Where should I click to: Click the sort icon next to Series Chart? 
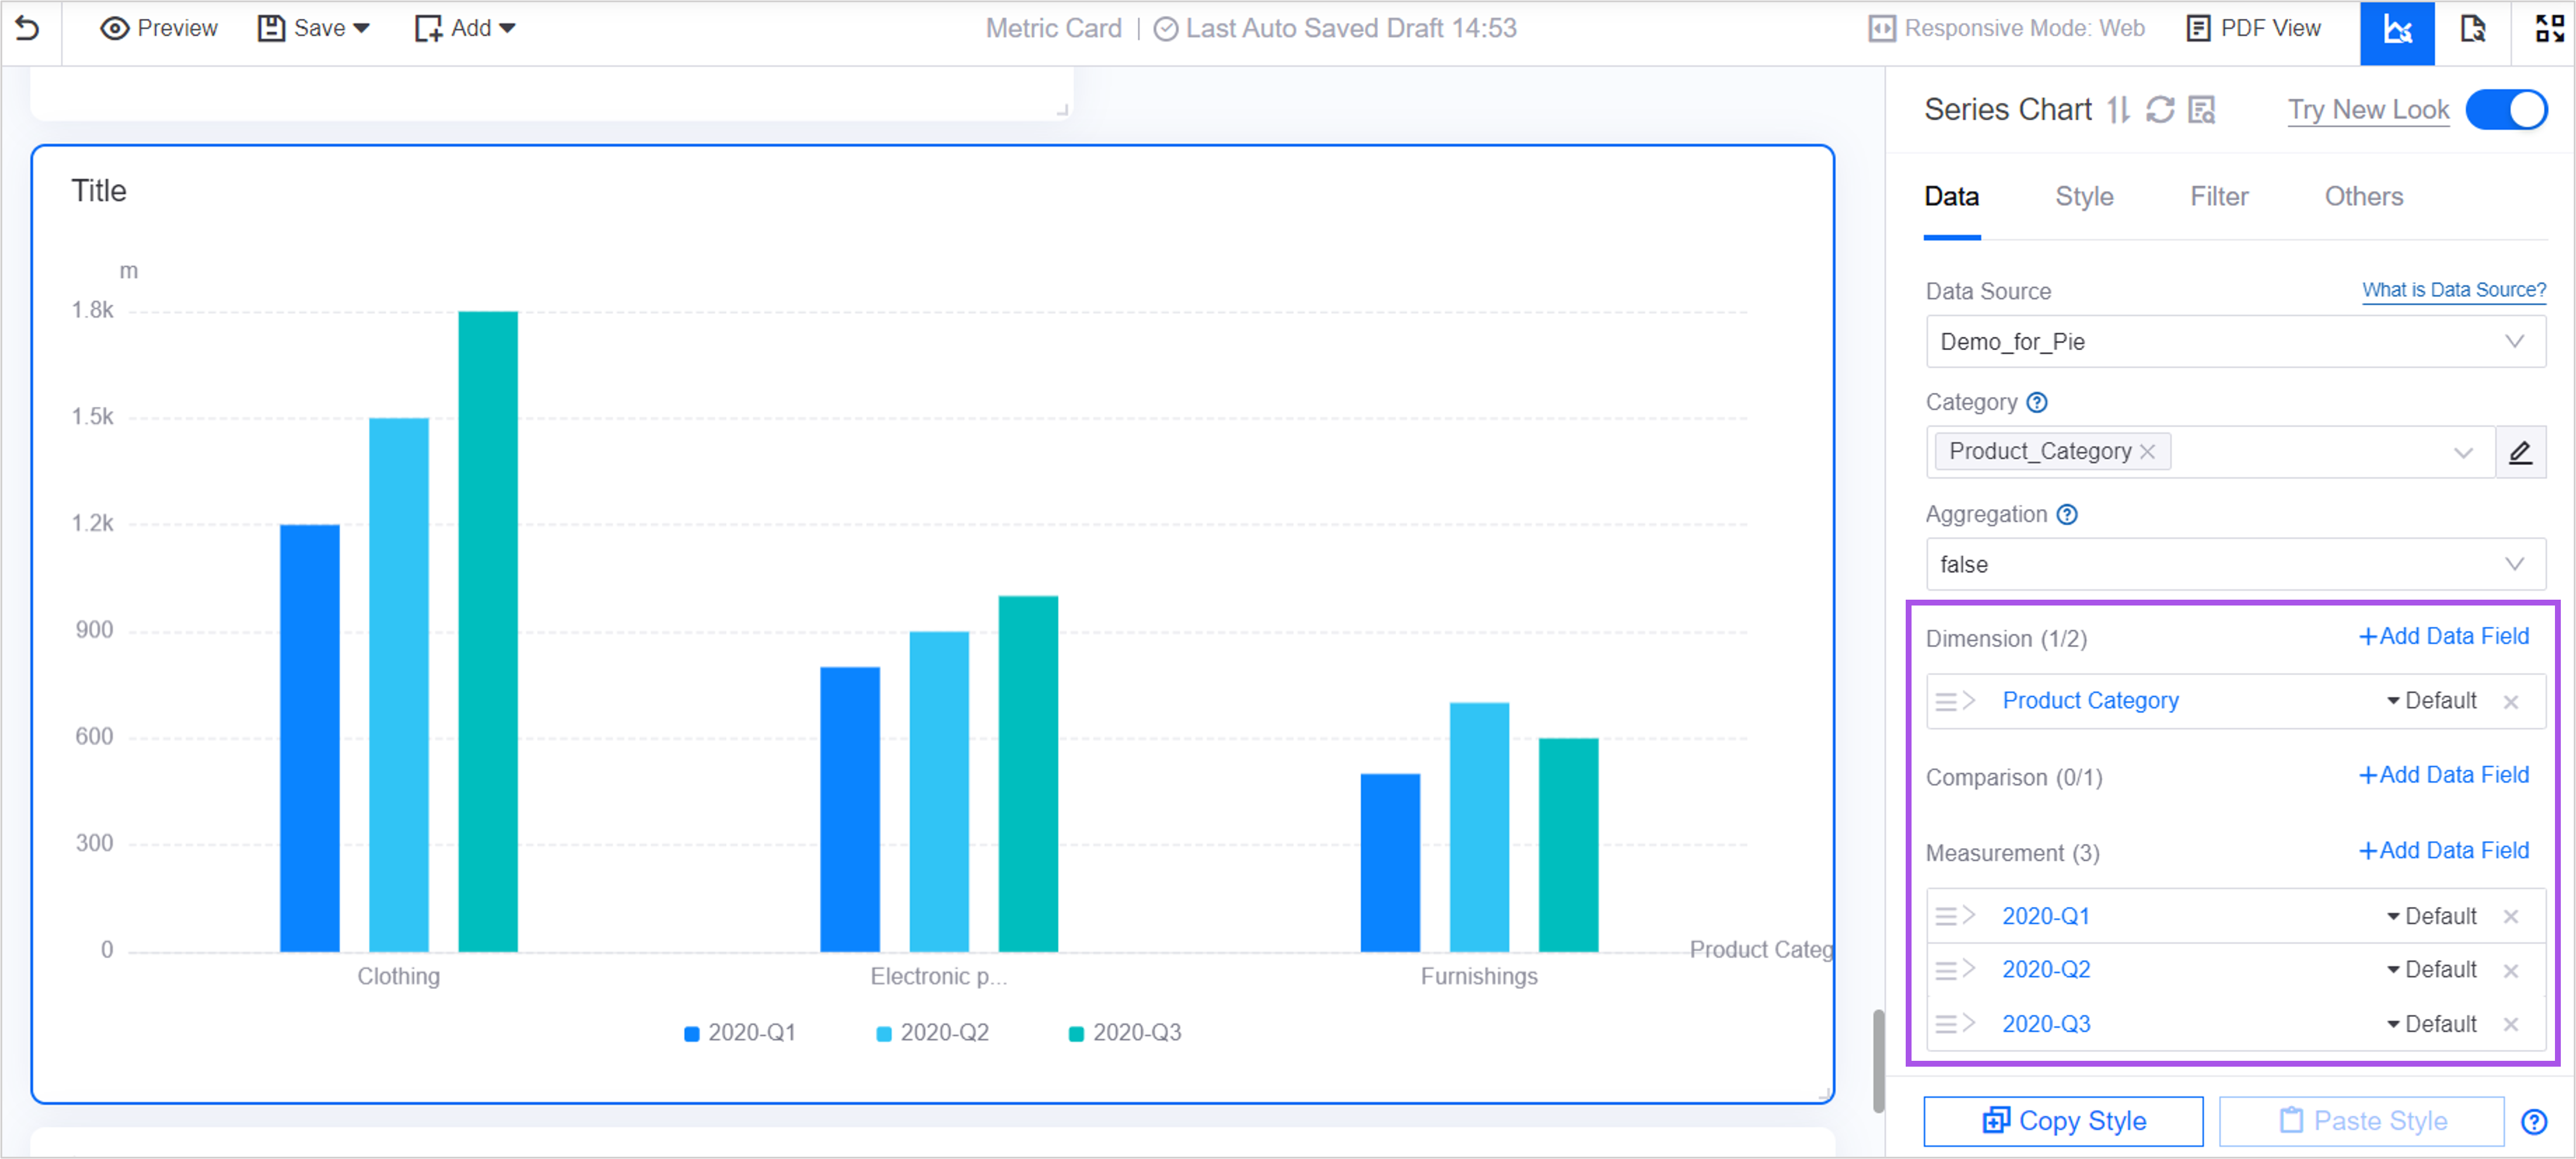tap(2118, 109)
